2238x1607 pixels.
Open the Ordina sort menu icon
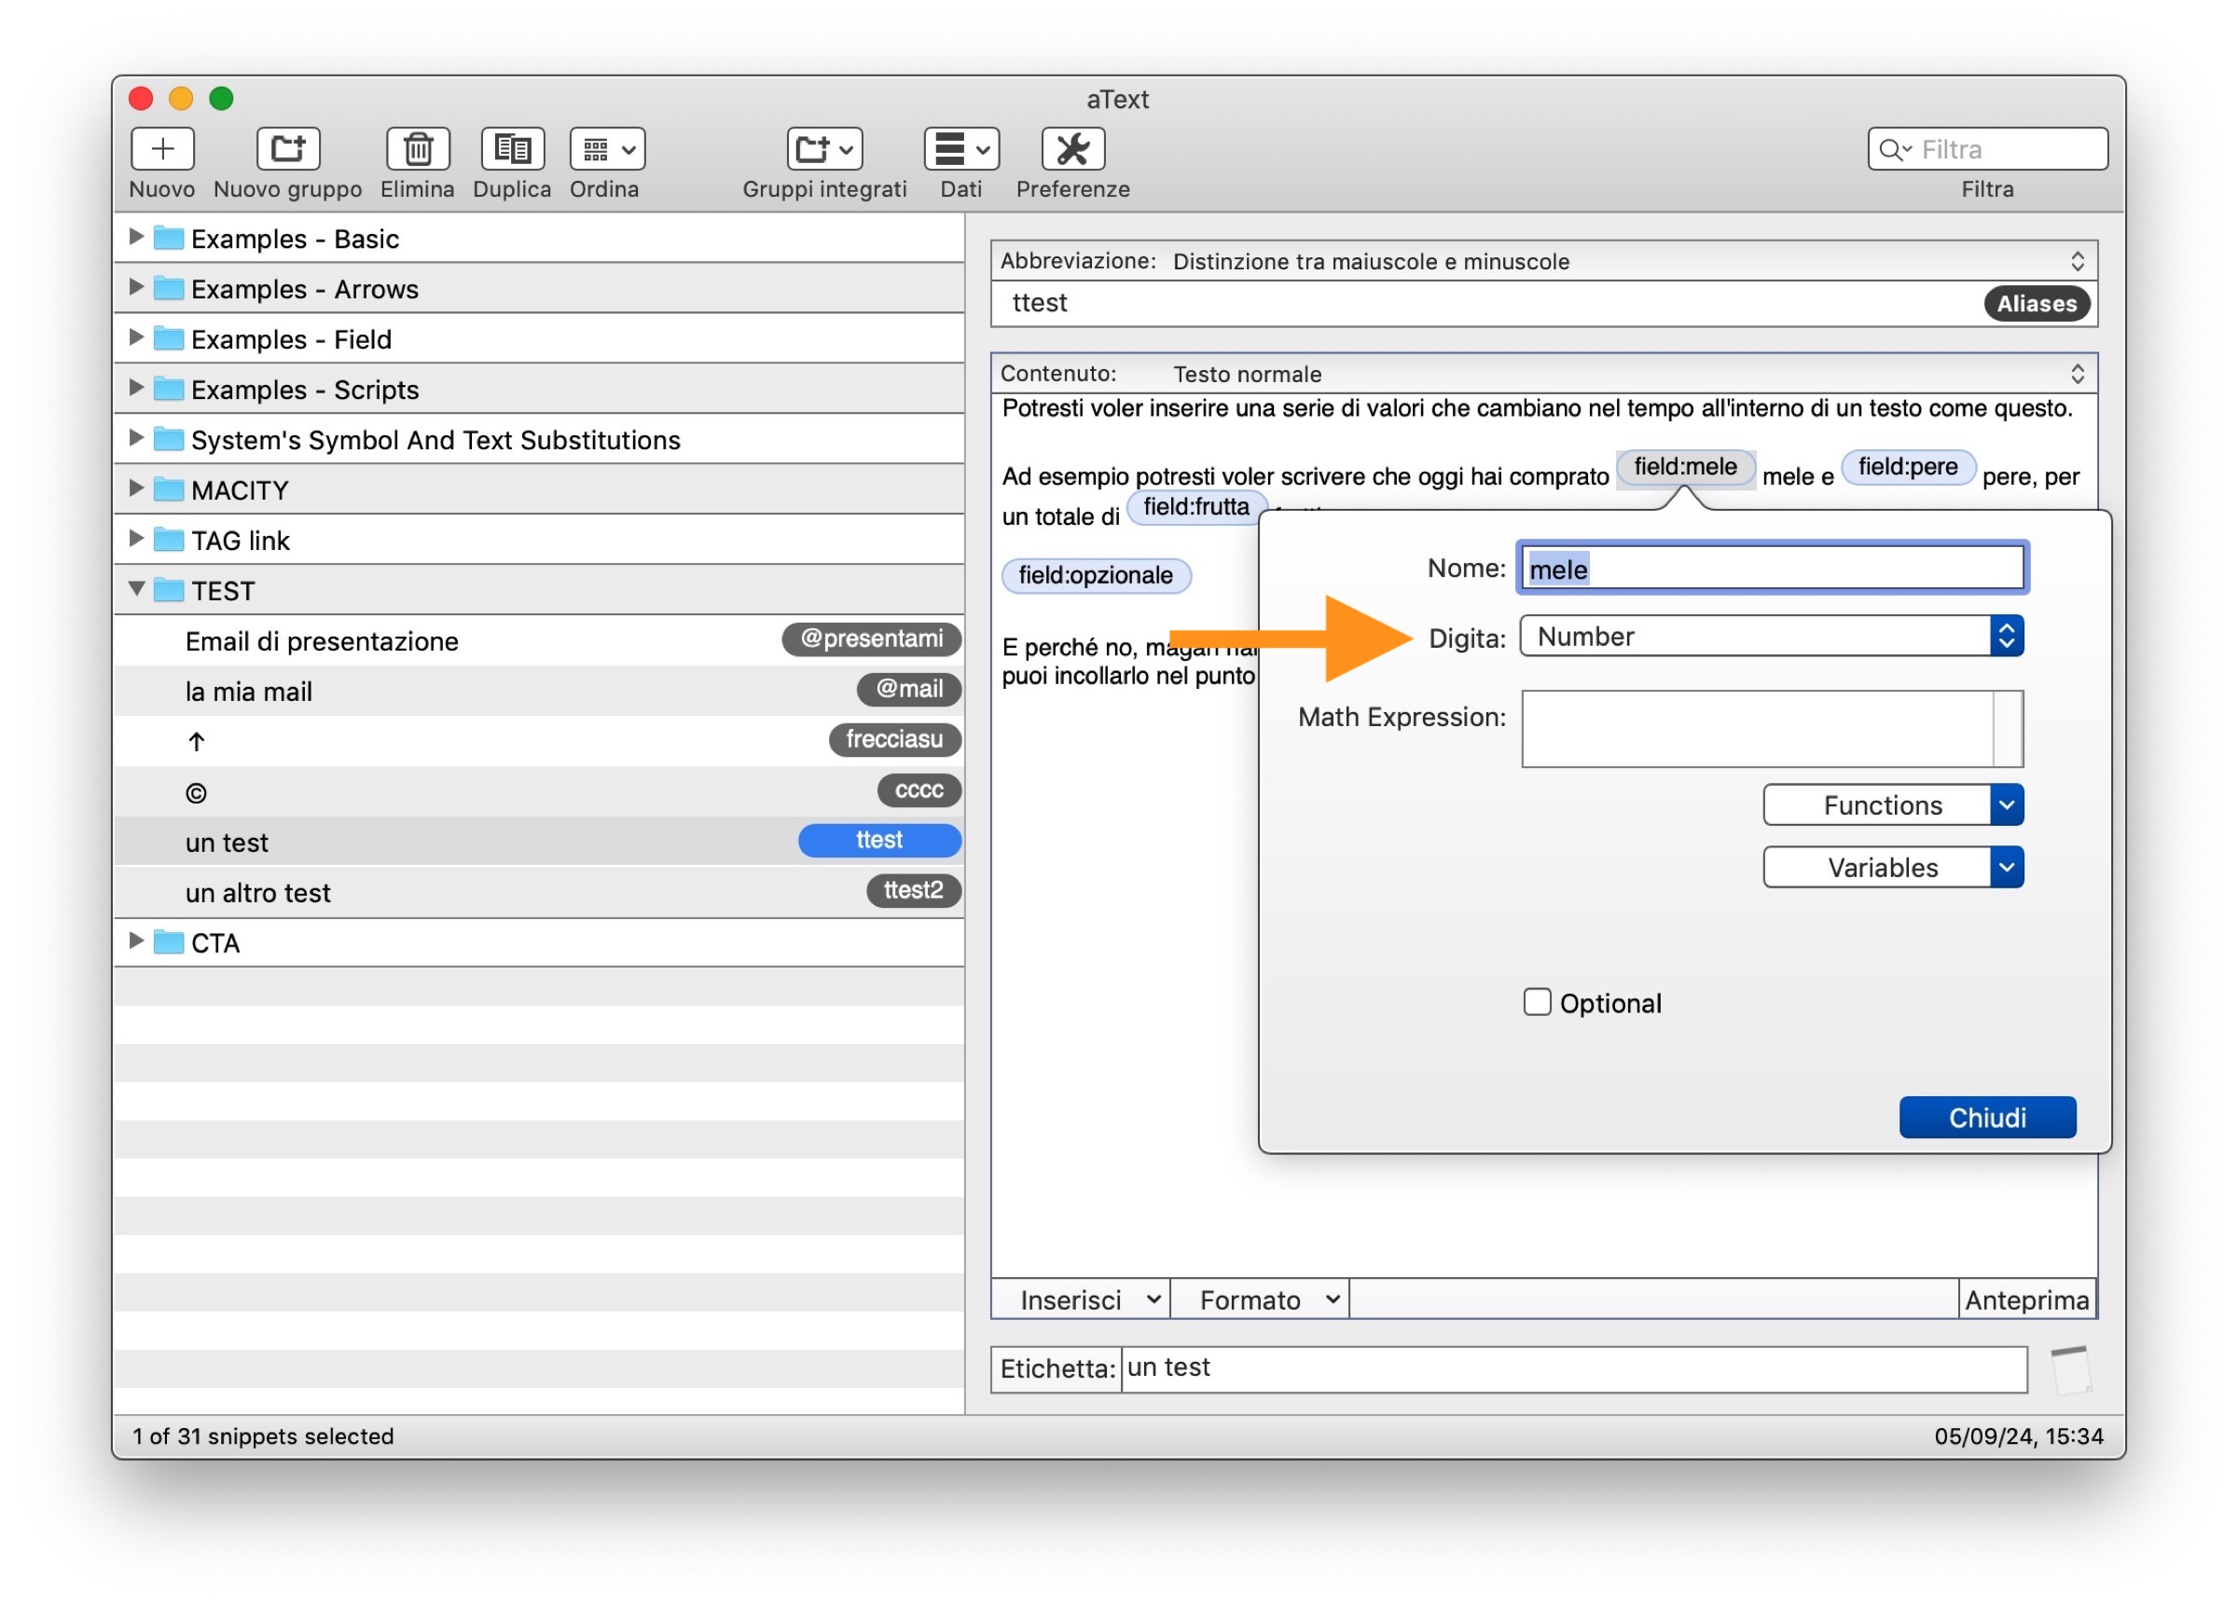click(607, 149)
